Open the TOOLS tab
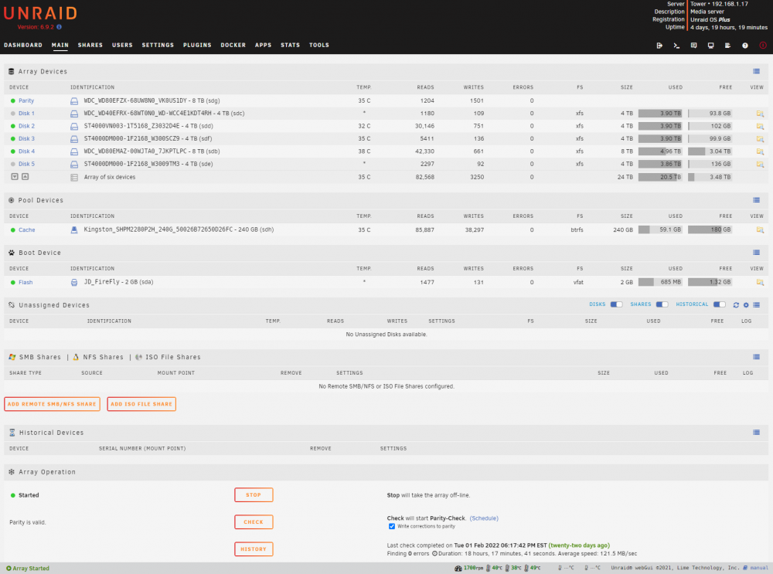Viewport: 773px width, 574px height. 319,46
